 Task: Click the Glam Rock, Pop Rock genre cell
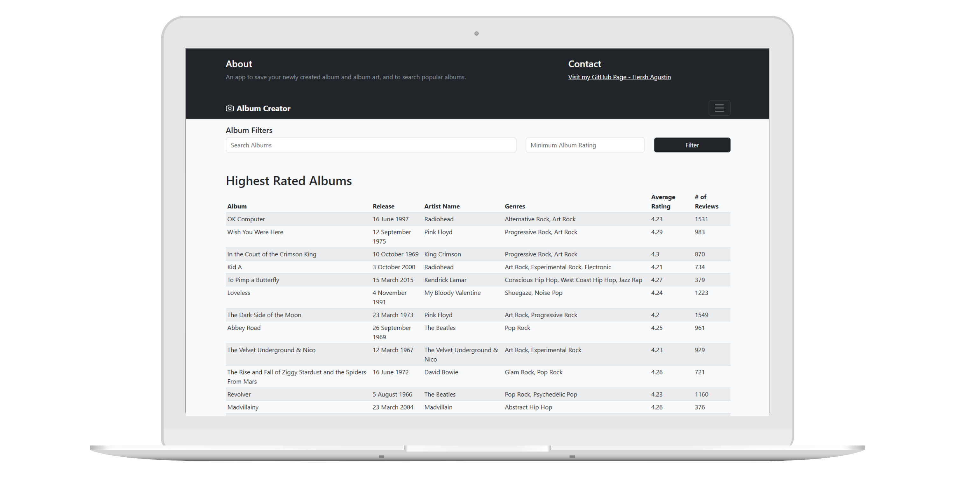[534, 372]
